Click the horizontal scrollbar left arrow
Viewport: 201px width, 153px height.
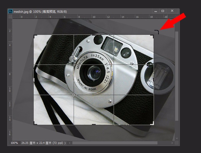[x=70, y=143]
